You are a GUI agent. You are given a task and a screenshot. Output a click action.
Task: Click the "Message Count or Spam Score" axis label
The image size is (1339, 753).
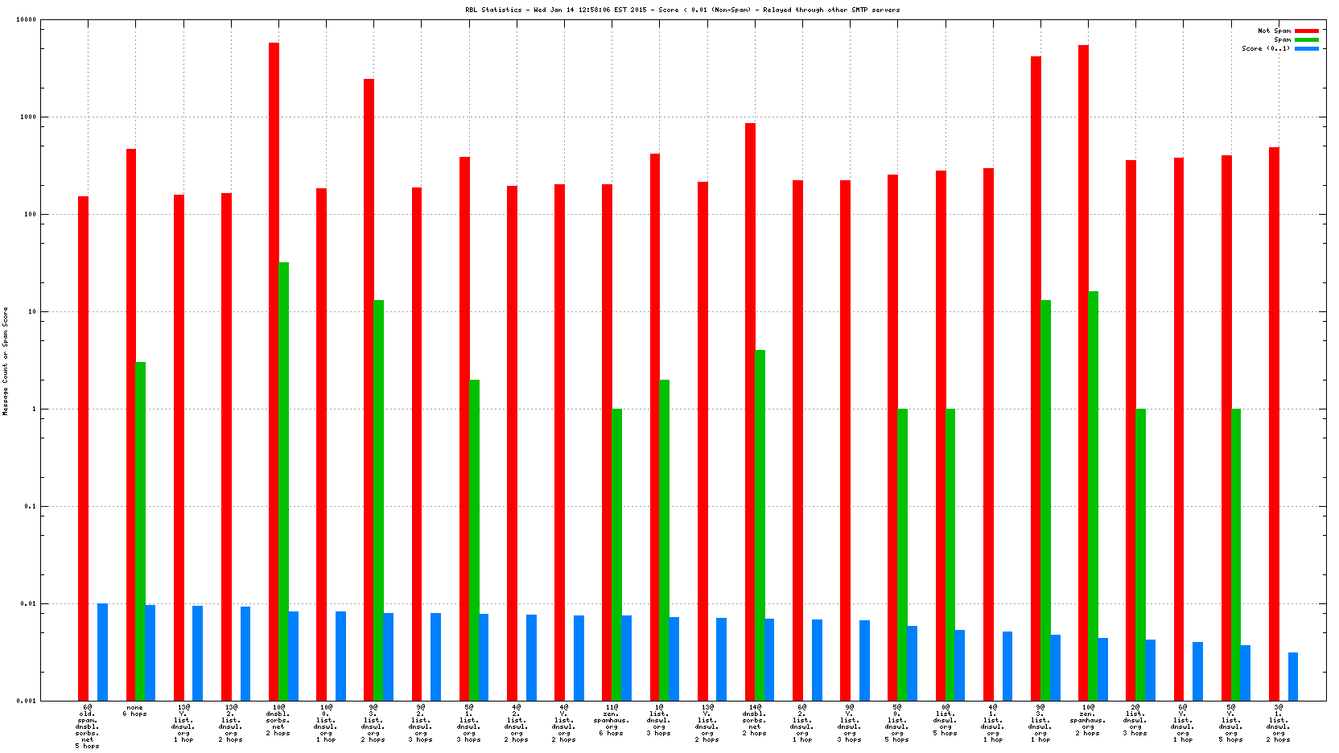(6, 360)
